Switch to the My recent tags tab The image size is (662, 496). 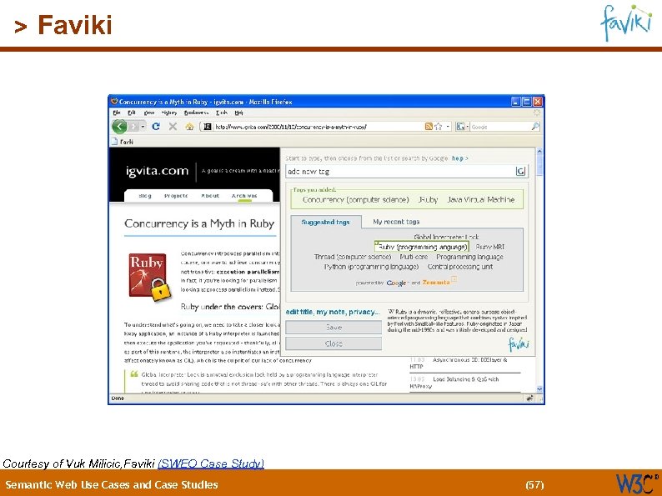tap(396, 222)
